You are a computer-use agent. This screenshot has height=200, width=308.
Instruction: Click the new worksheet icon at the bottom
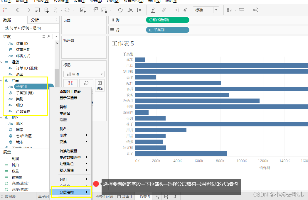tap(157, 196)
